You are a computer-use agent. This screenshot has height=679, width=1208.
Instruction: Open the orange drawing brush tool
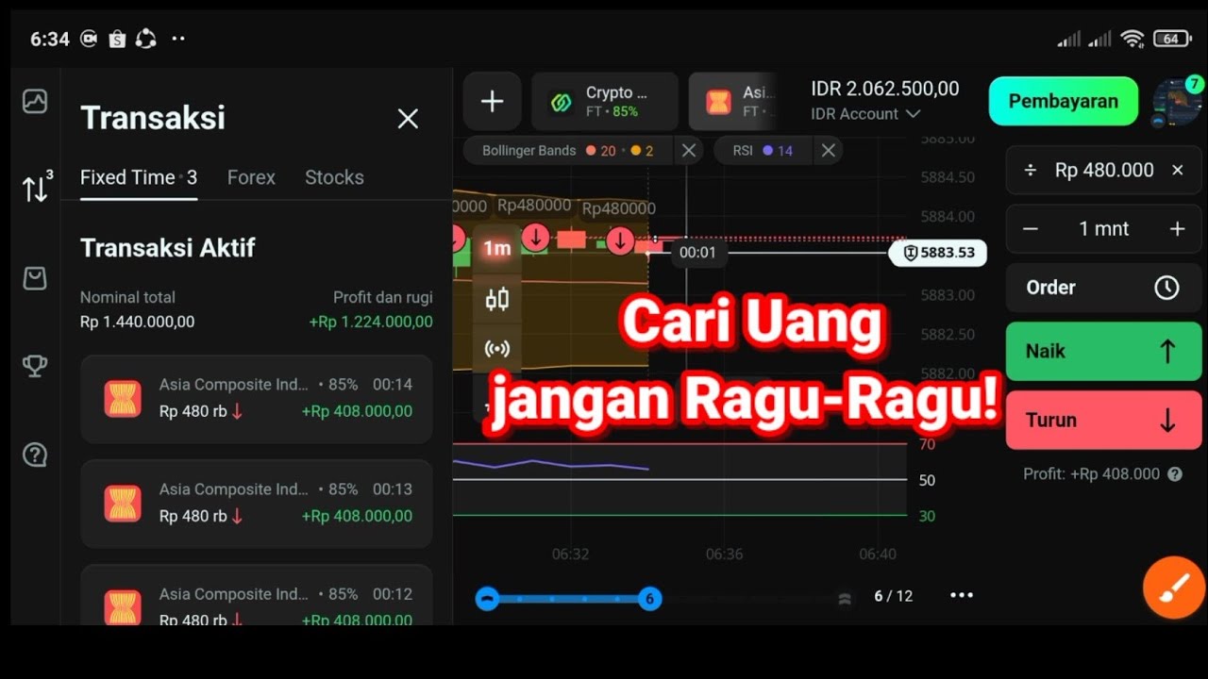coord(1173,588)
